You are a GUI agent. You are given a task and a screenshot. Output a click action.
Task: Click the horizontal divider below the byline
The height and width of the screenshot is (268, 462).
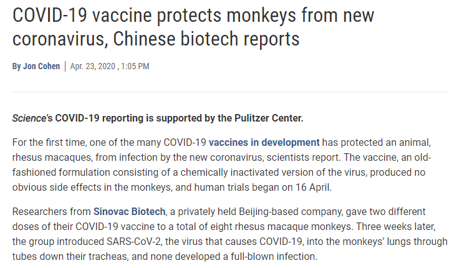coord(231,92)
